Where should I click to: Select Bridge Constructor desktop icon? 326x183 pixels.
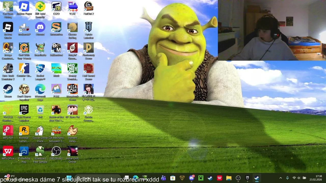8,51
